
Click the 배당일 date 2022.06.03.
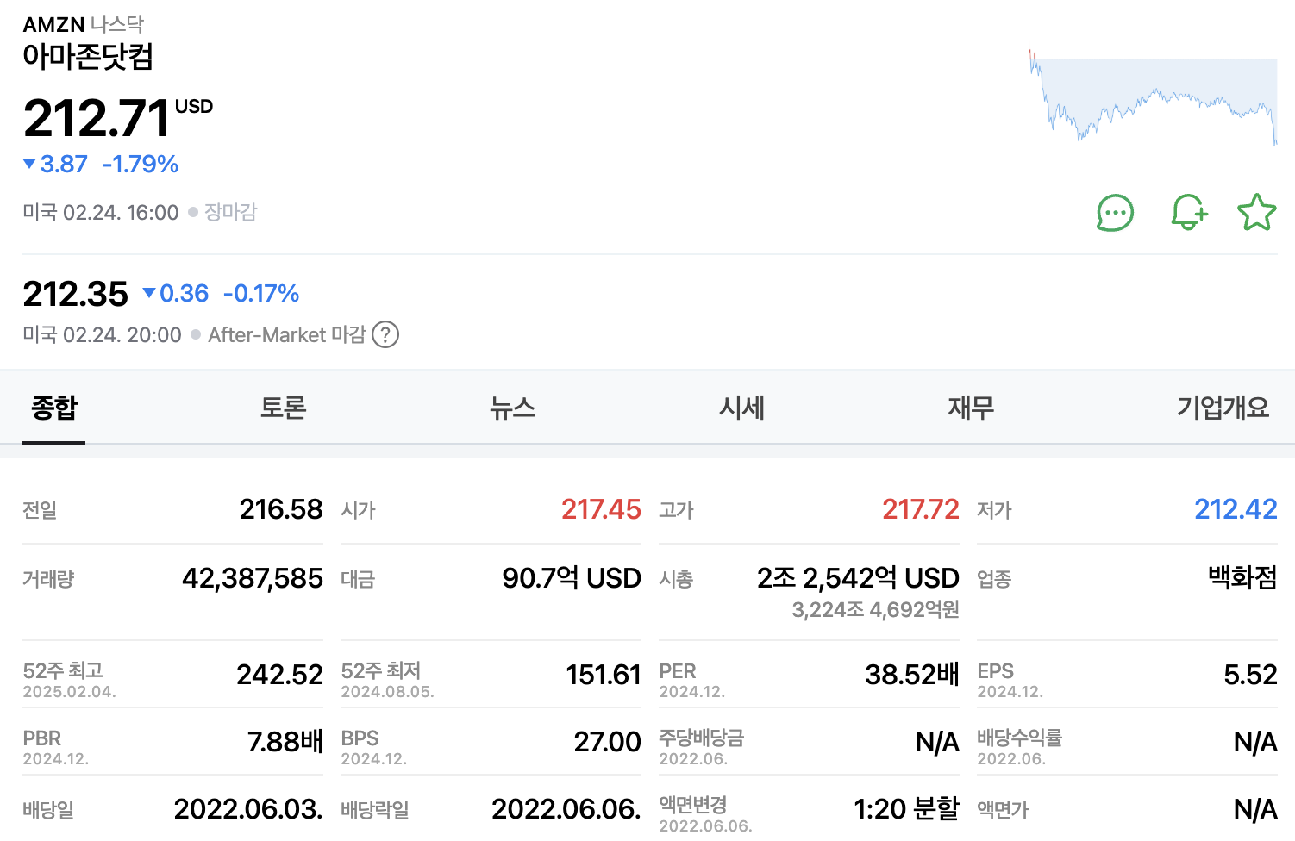(248, 809)
